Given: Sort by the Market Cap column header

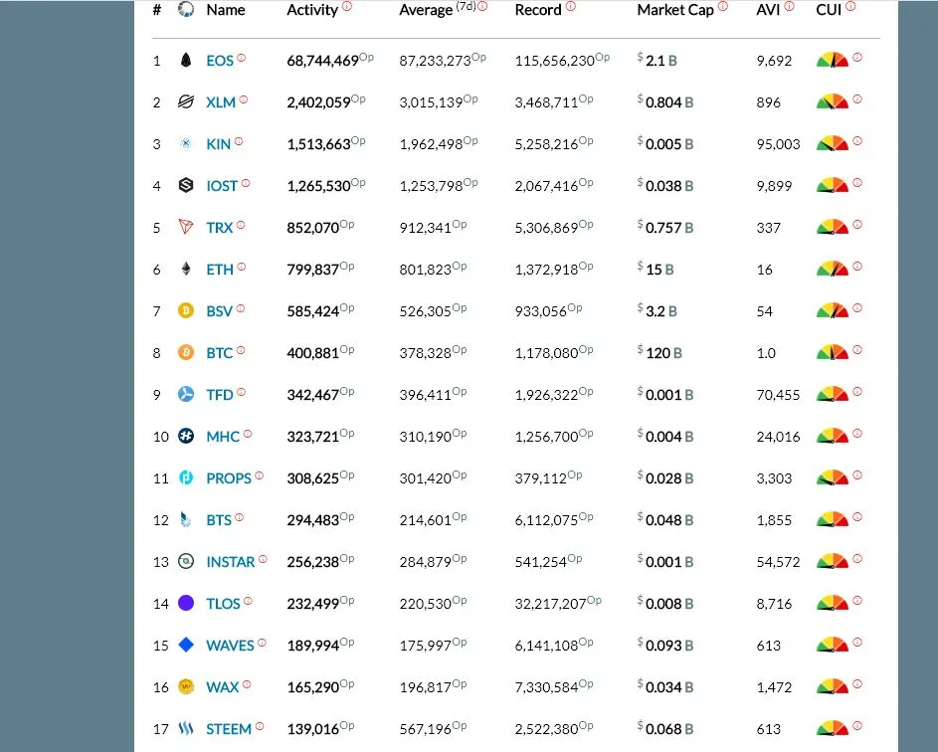Looking at the screenshot, I should tap(675, 10).
